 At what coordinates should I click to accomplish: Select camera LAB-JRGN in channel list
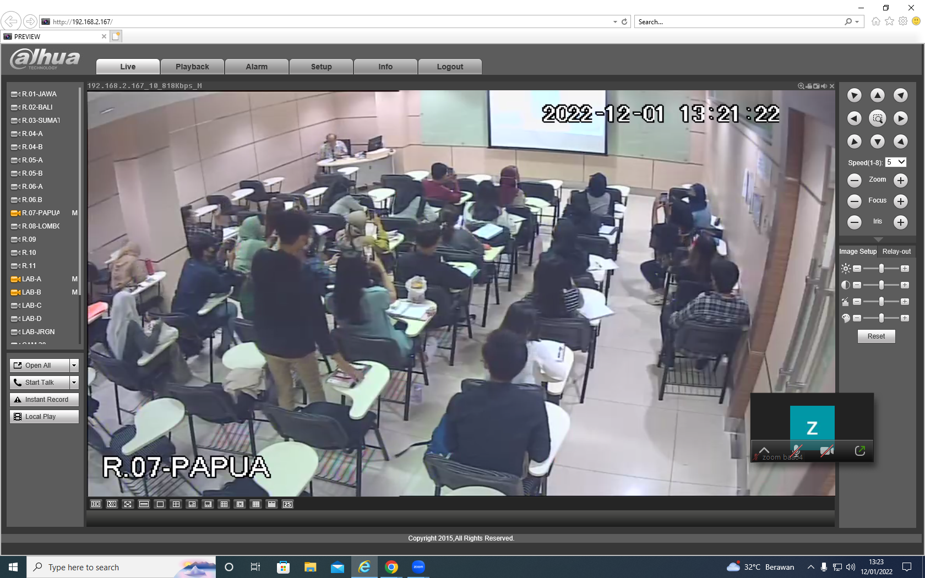click(38, 332)
